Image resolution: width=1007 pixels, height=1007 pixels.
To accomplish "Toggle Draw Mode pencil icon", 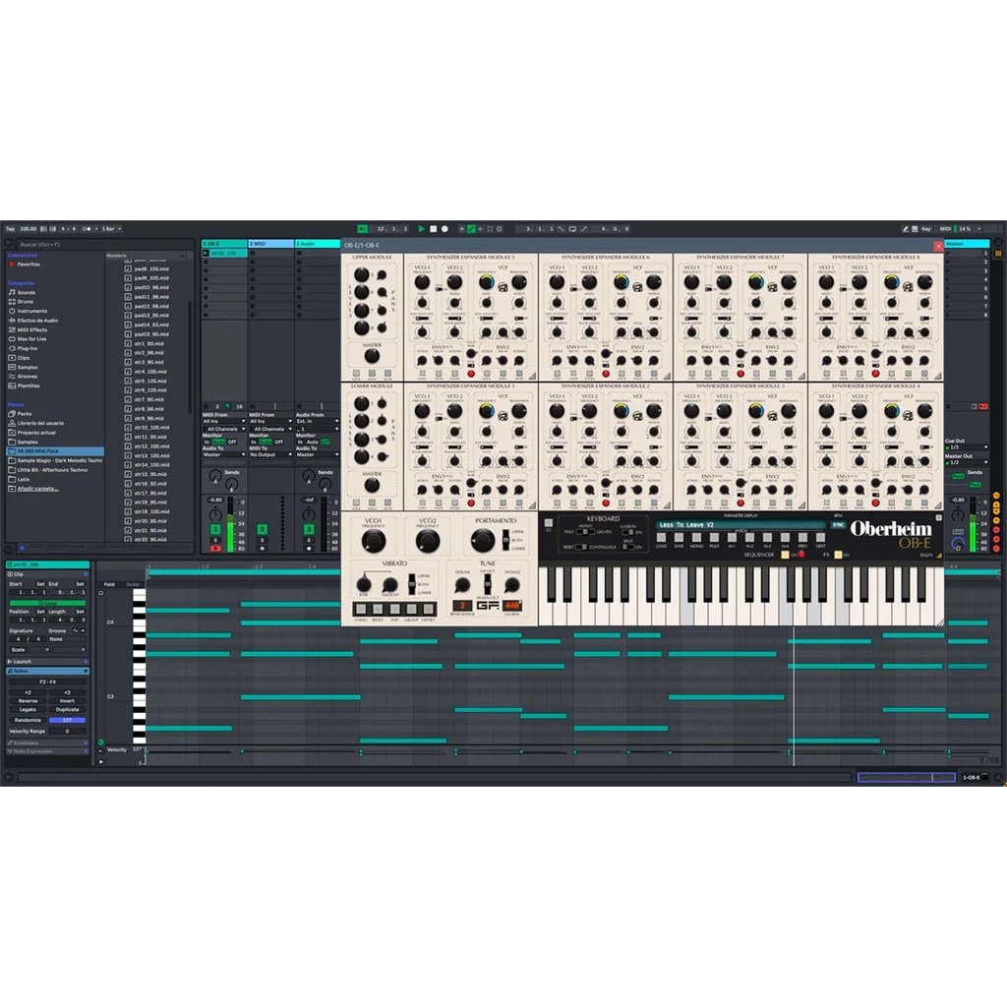I will pos(905,228).
